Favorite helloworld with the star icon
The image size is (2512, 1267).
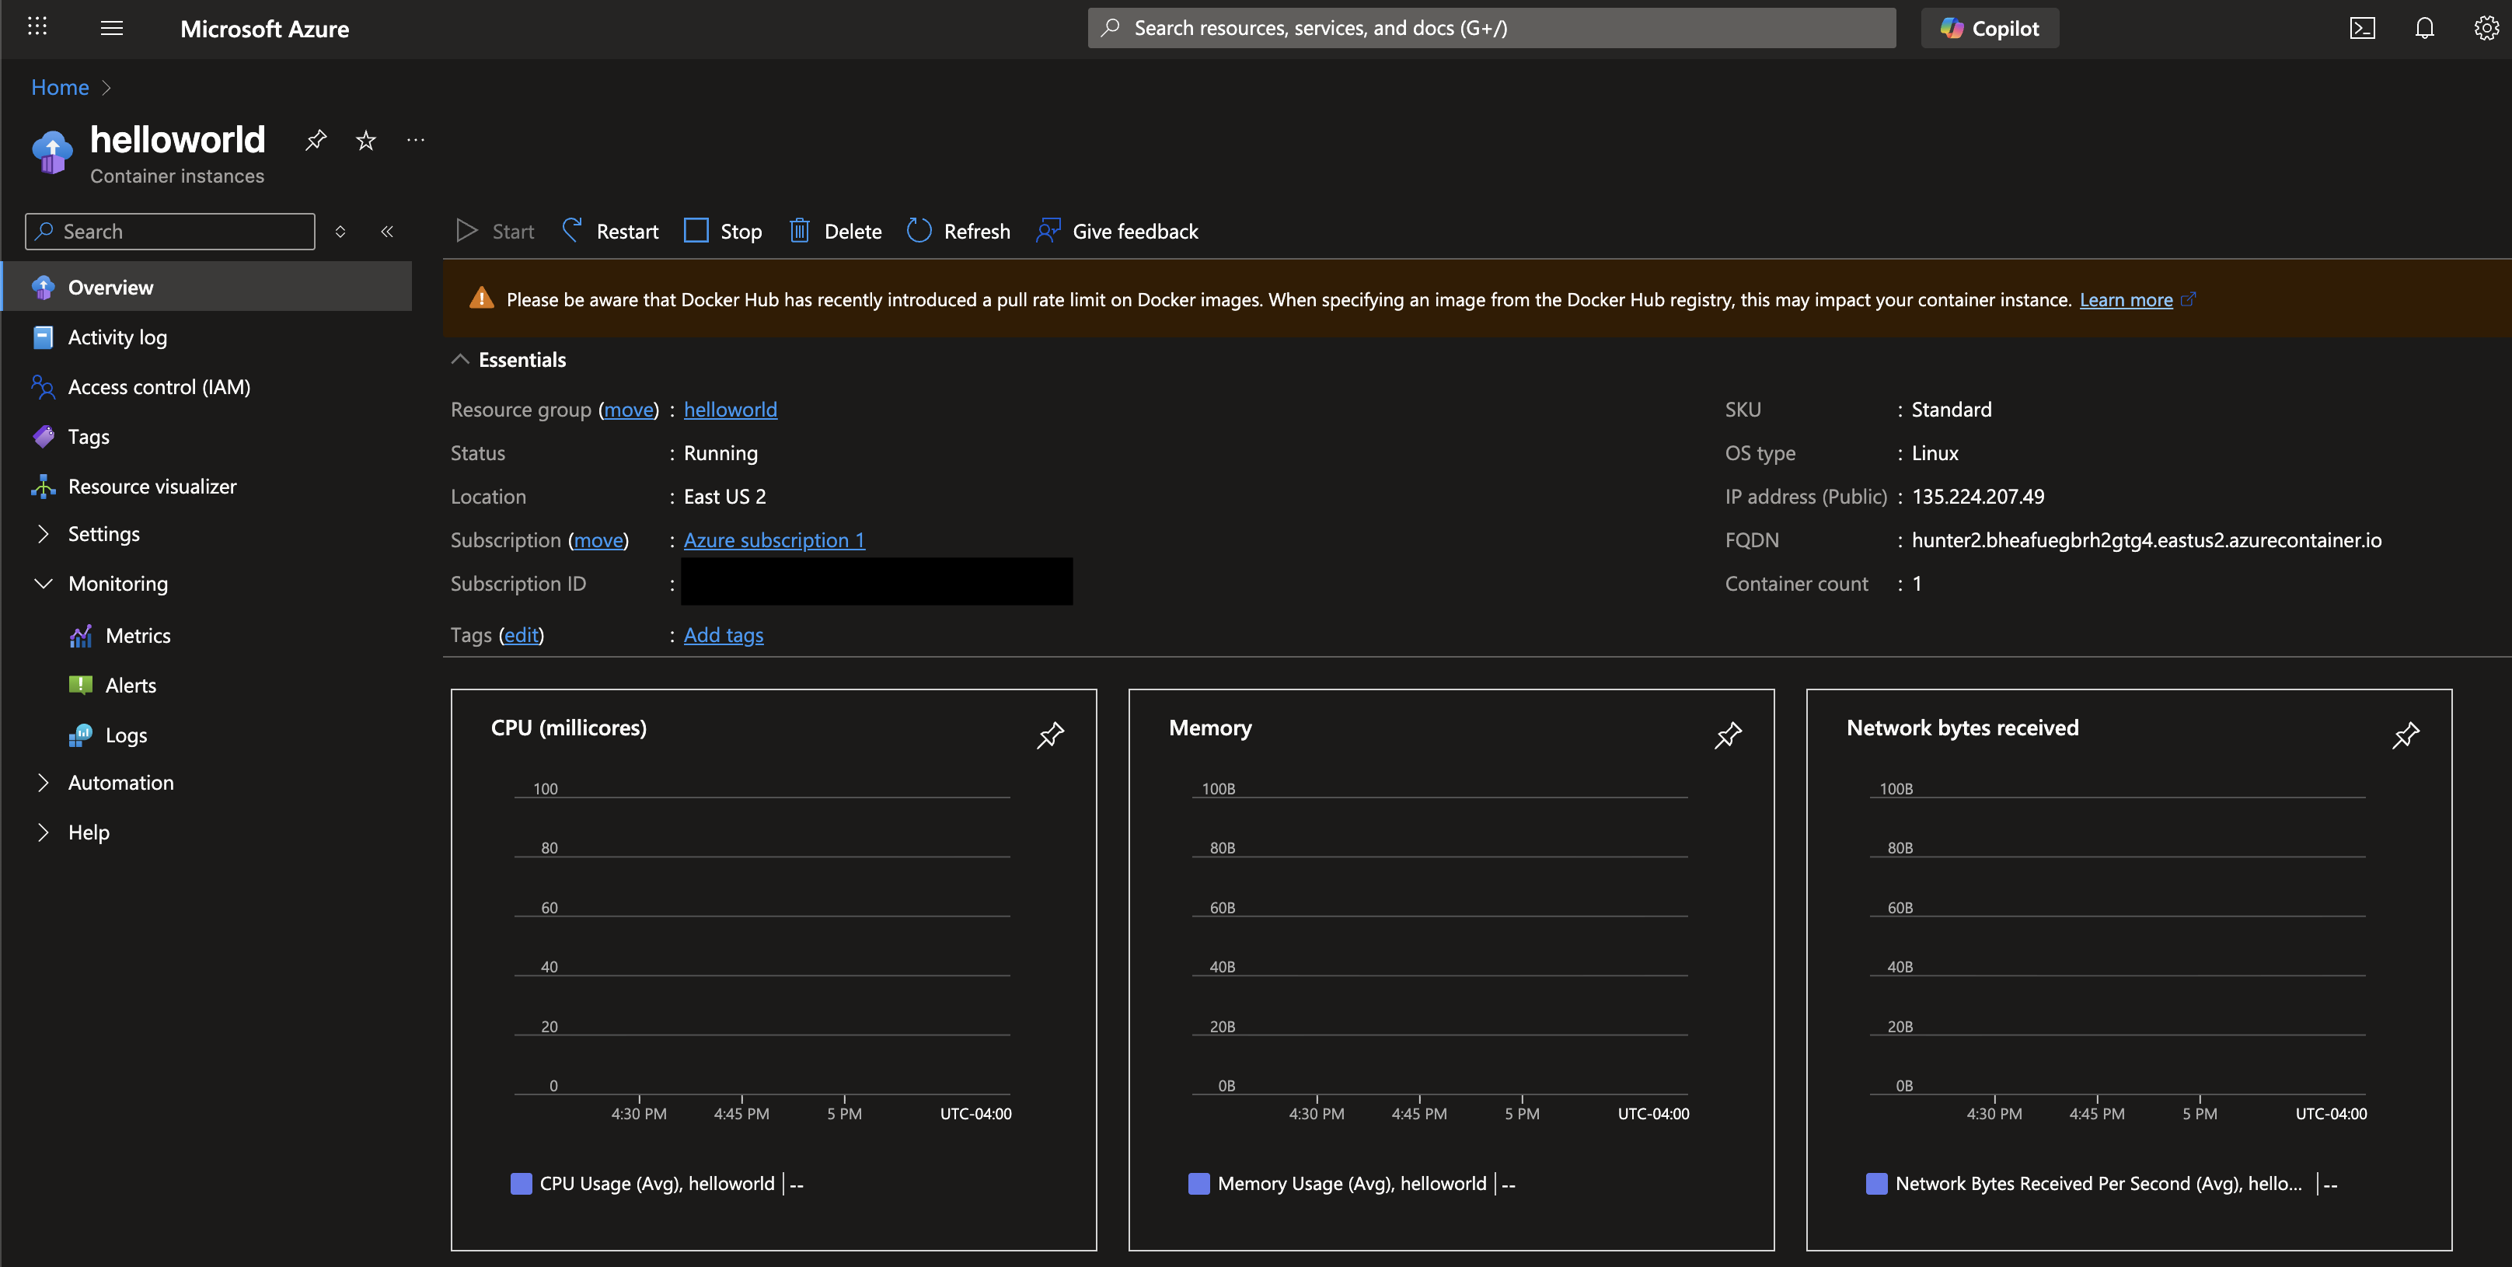point(365,141)
